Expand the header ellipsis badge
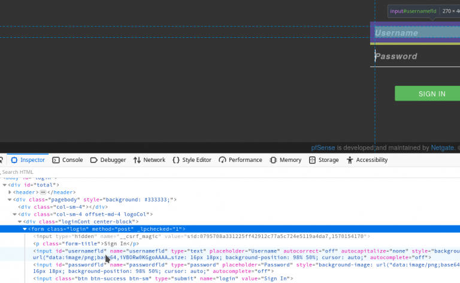Screen dimensions: 460x283 [43, 192]
